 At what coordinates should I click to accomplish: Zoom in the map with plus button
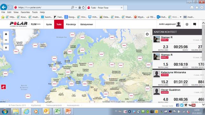point(6,34)
